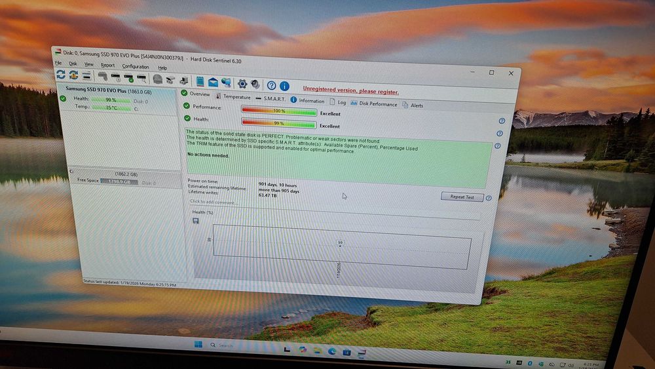
Task: Click the refresh icon with orange warning badge
Action: (73, 75)
